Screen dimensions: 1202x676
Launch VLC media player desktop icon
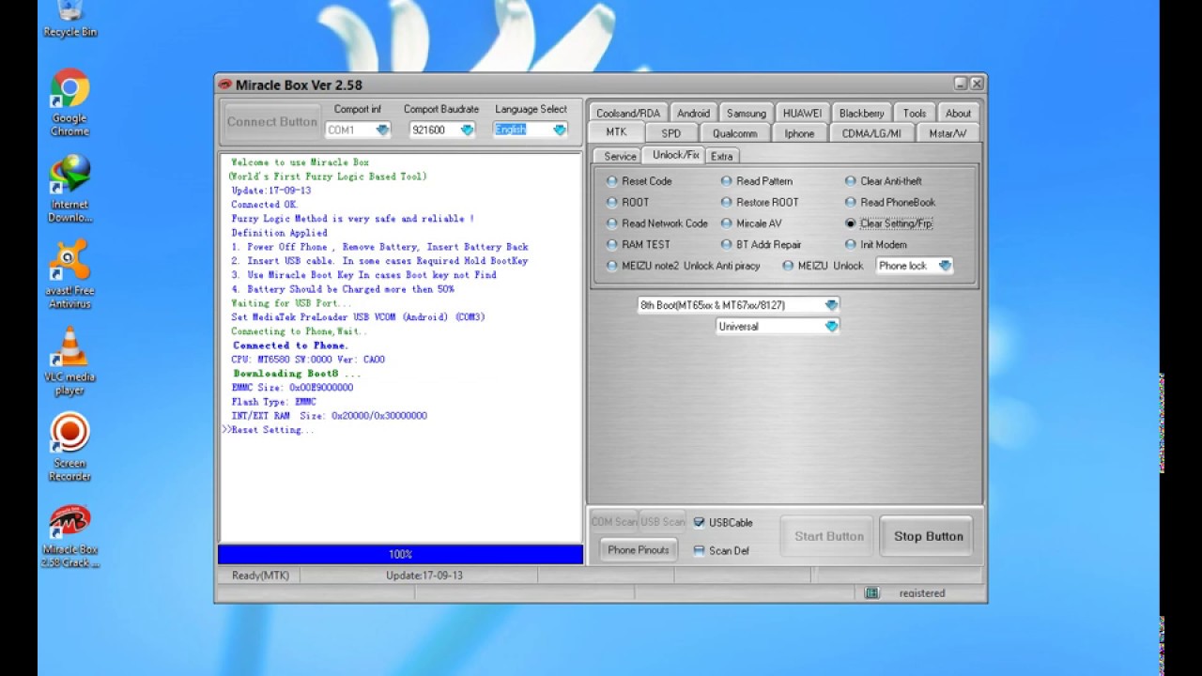(x=69, y=361)
